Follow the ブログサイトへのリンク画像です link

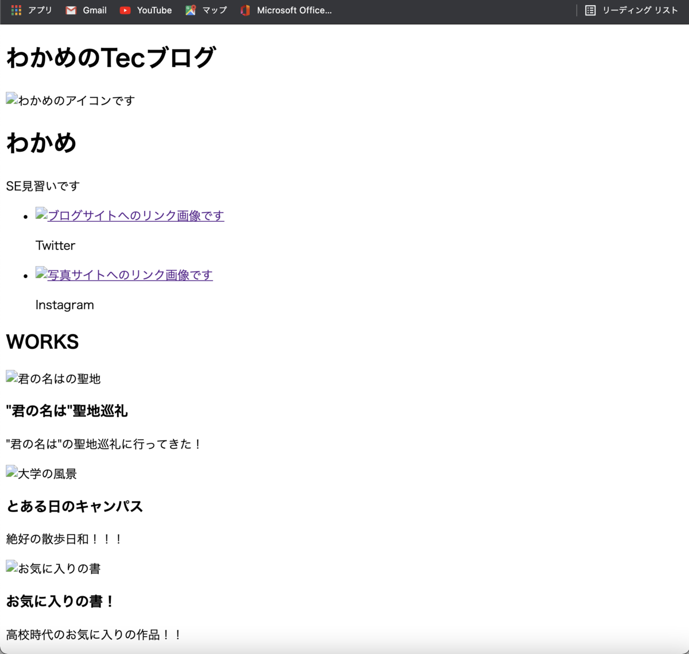[130, 216]
